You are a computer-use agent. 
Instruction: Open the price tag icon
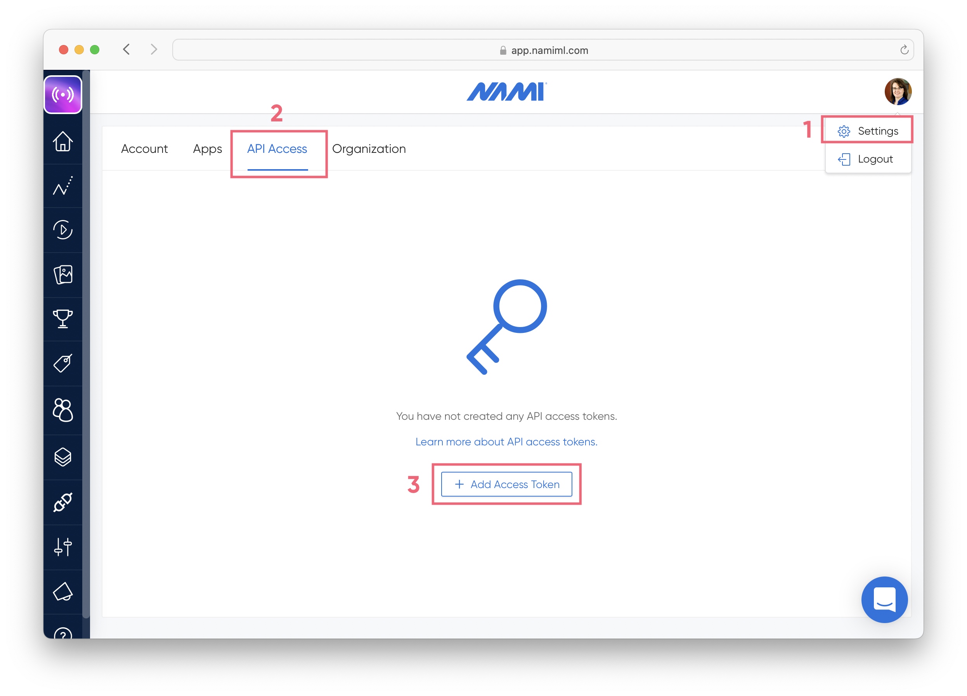(63, 363)
